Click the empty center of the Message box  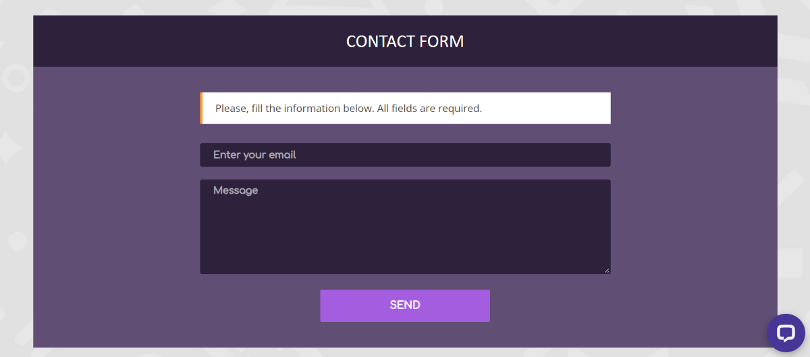pyautogui.click(x=405, y=229)
